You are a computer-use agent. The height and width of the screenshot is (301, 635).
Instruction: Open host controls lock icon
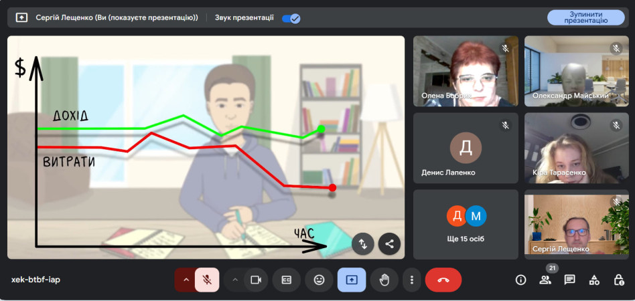[x=618, y=280]
